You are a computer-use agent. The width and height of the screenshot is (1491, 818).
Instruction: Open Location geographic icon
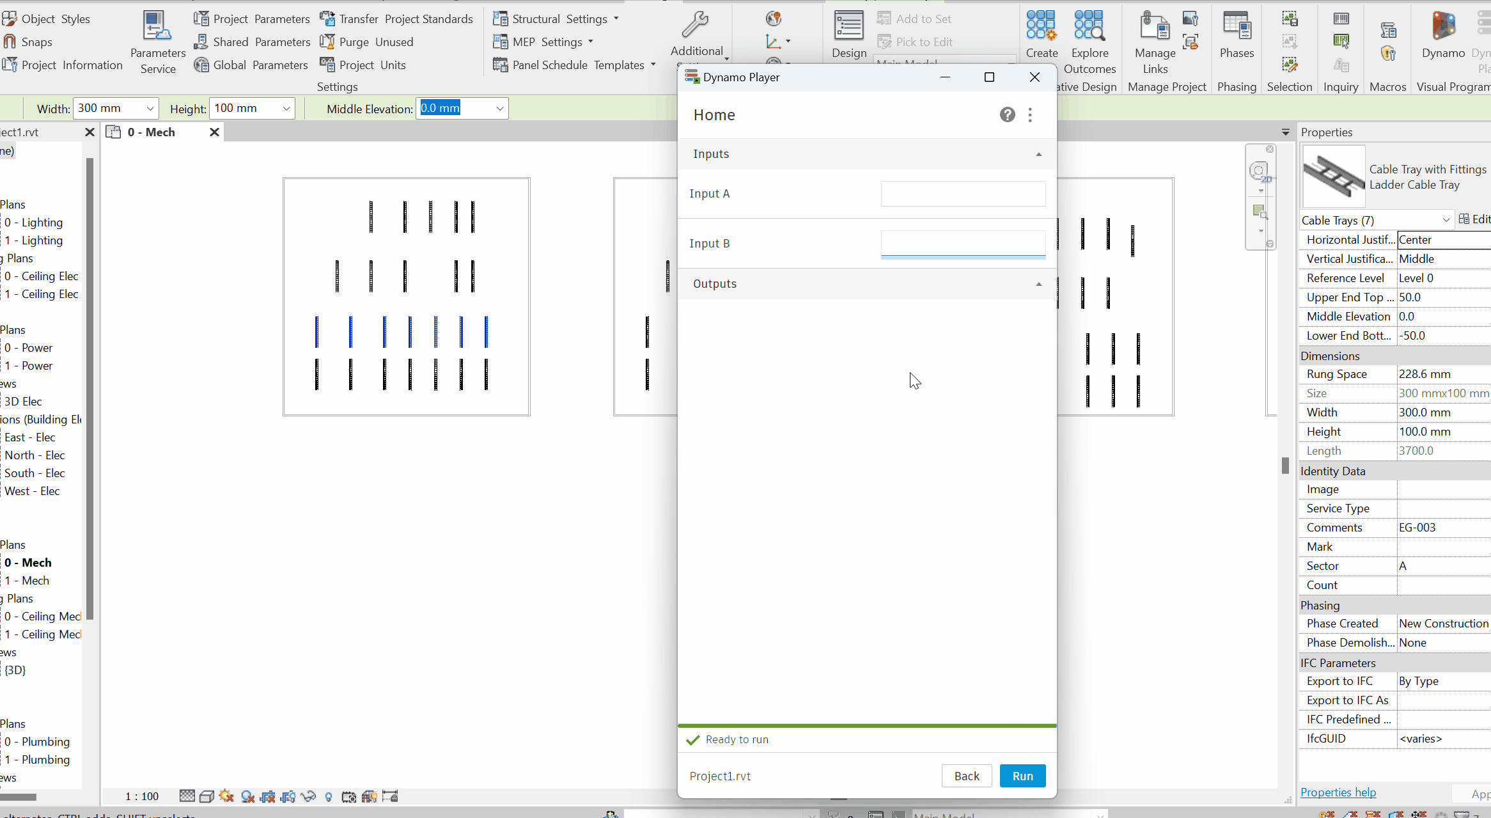774,19
